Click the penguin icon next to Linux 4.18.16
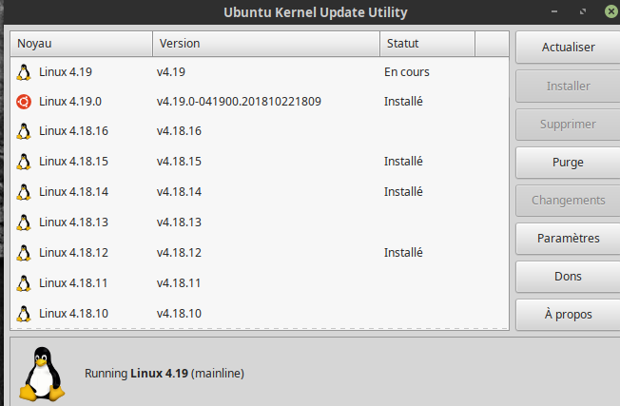Viewport: 620px width, 406px height. pos(25,131)
